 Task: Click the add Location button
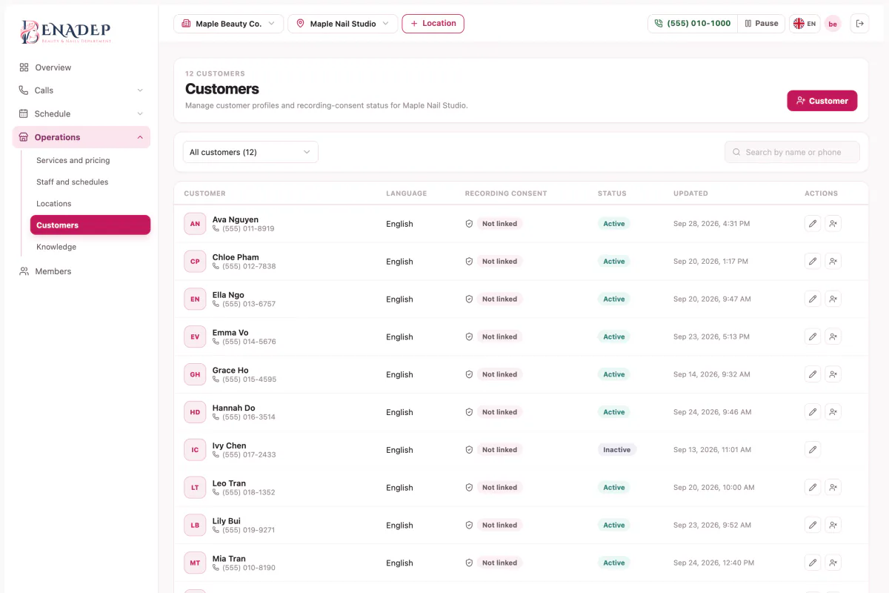433,24
